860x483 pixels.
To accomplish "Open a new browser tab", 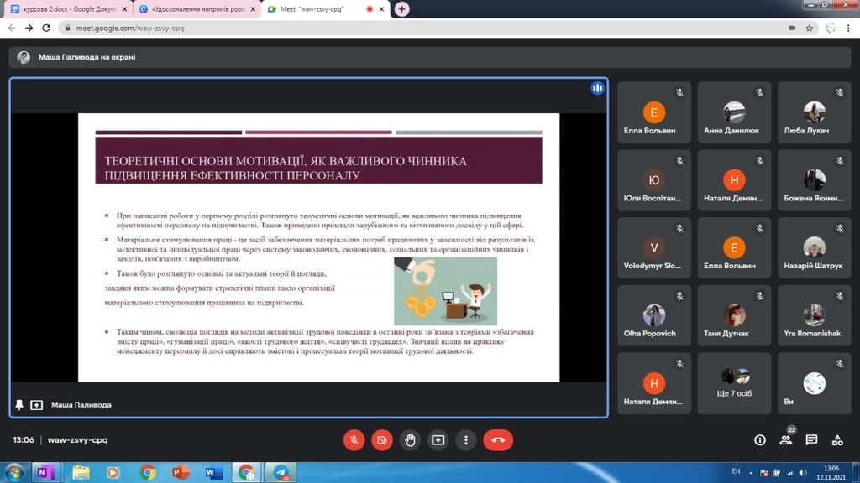I will [x=402, y=9].
